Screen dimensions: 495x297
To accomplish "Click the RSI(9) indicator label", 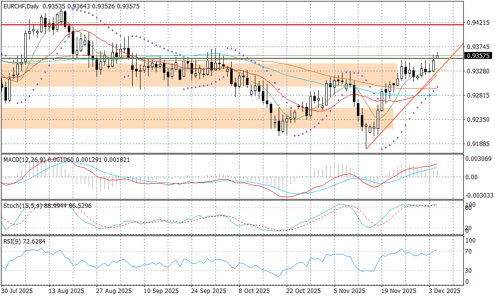I will [13, 241].
